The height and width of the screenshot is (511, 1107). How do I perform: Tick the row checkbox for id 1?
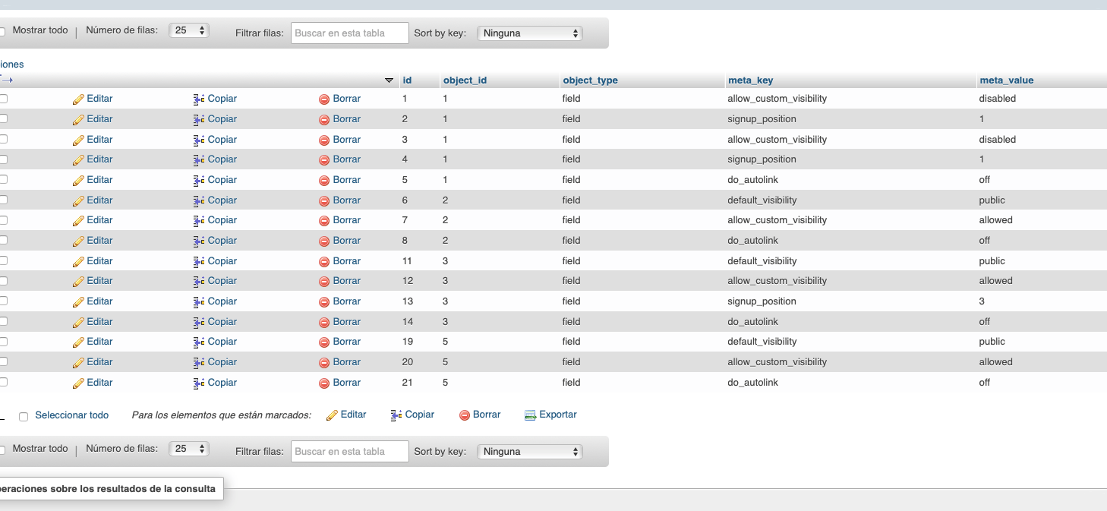[3, 99]
